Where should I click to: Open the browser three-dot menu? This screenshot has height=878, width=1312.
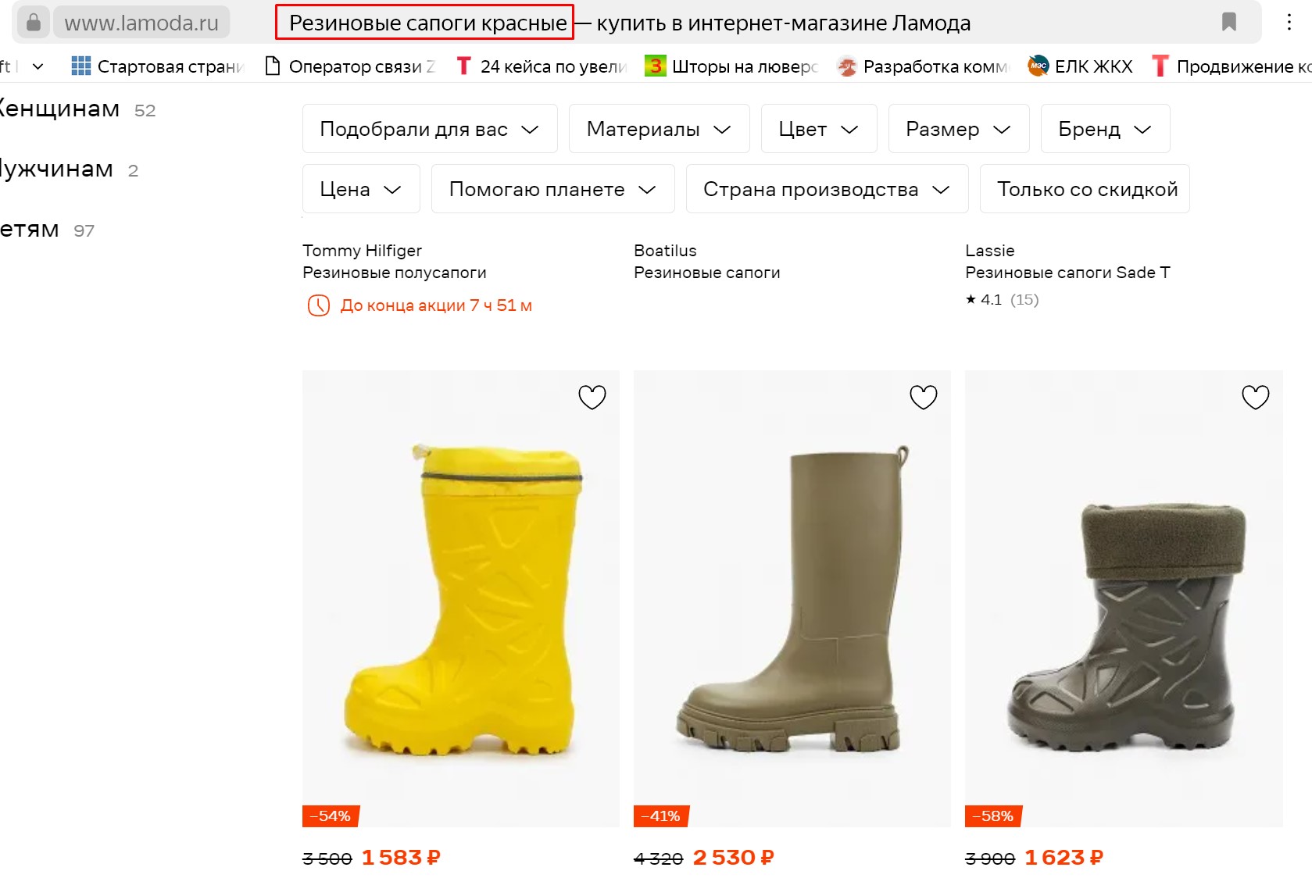(1289, 23)
